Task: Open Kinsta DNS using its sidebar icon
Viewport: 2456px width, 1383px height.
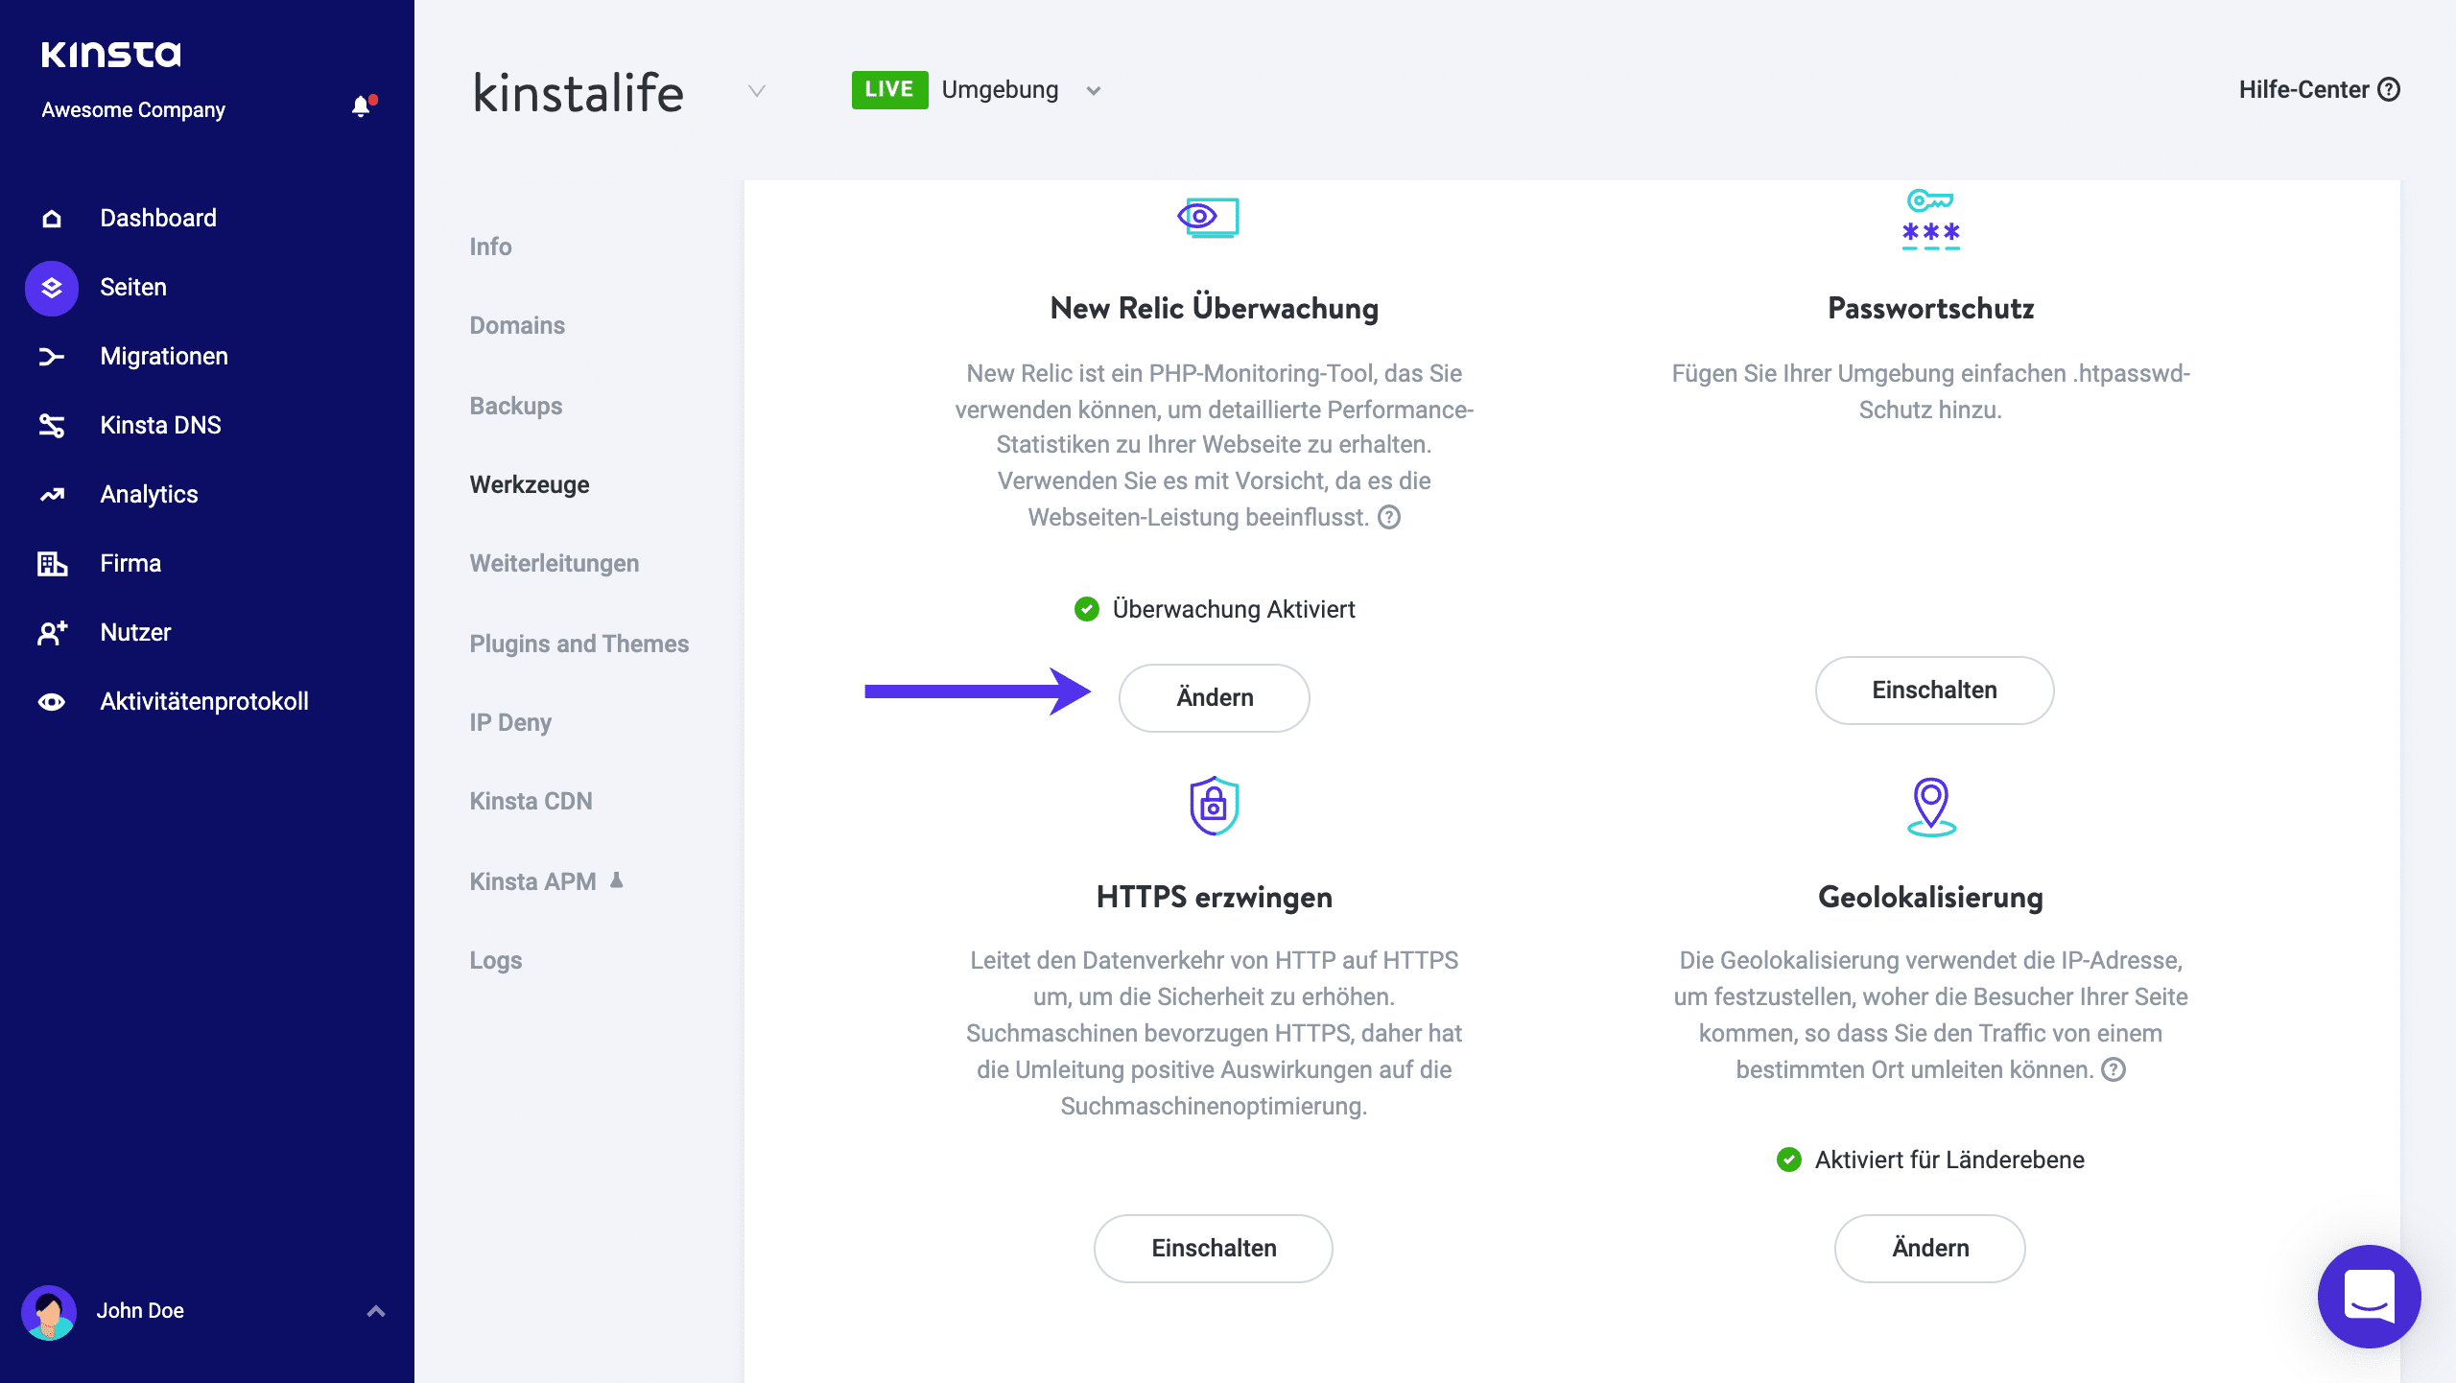Action: click(50, 425)
